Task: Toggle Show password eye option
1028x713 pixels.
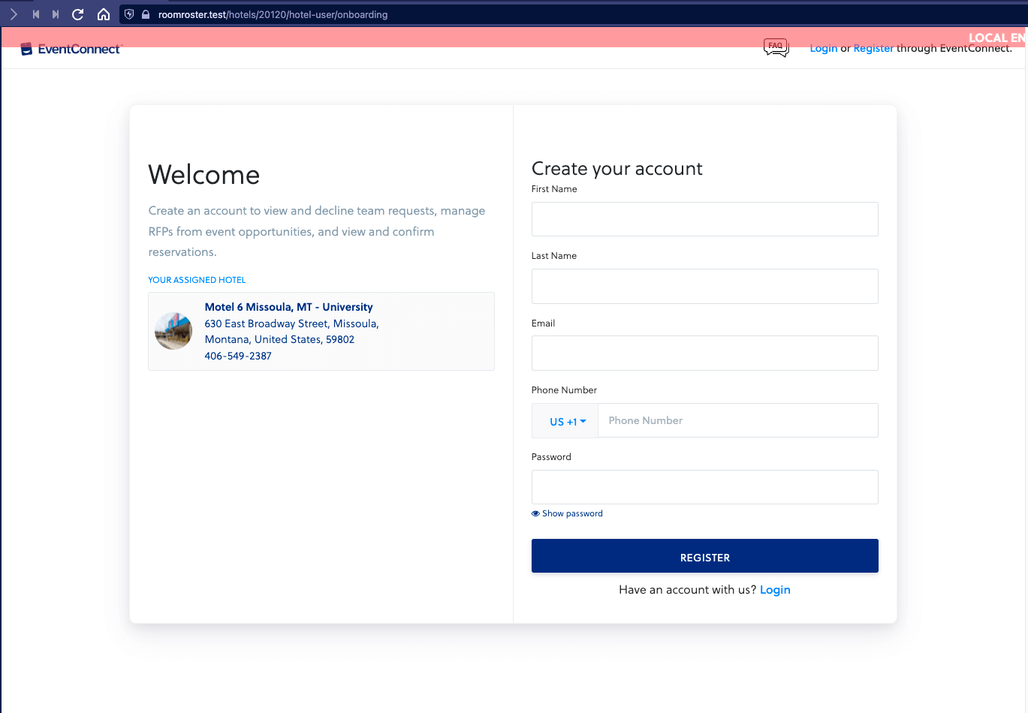Action: [567, 513]
